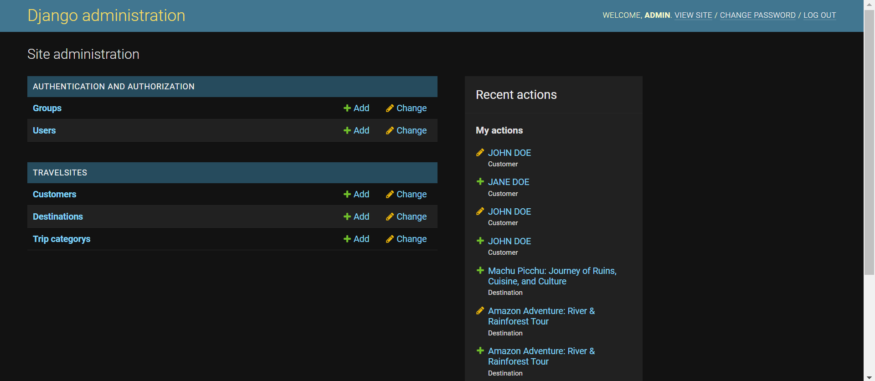
Task: Click pencil icon beside first JOHN DOE action
Action: pos(480,152)
